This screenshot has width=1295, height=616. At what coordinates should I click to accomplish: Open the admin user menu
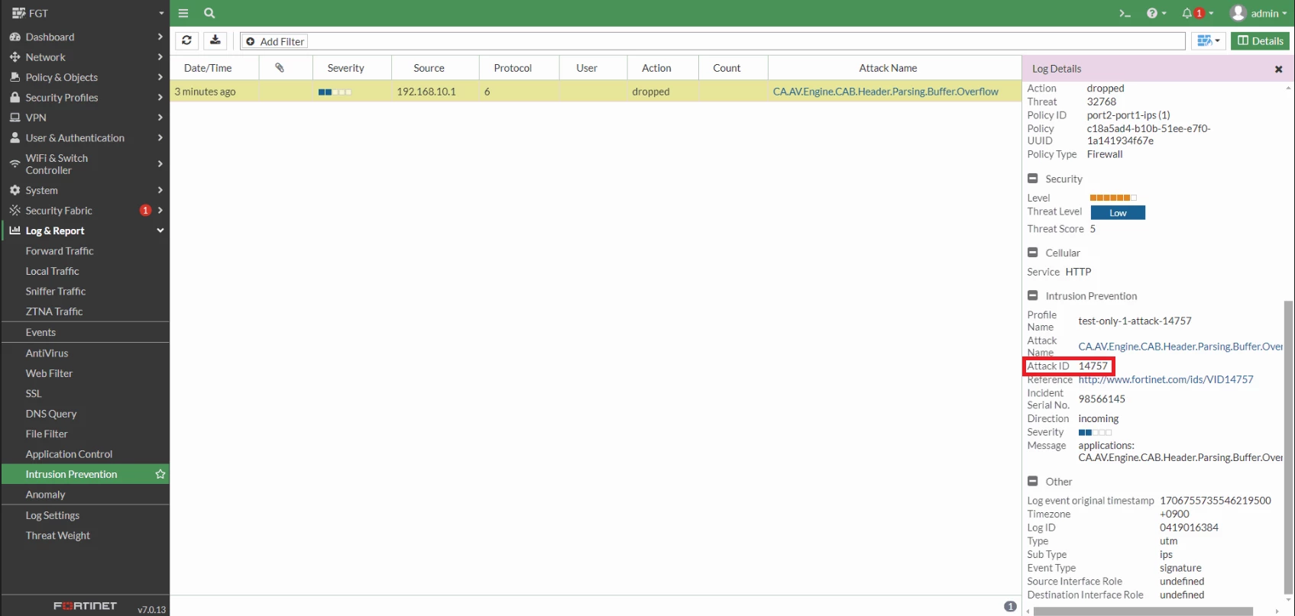[x=1258, y=13]
